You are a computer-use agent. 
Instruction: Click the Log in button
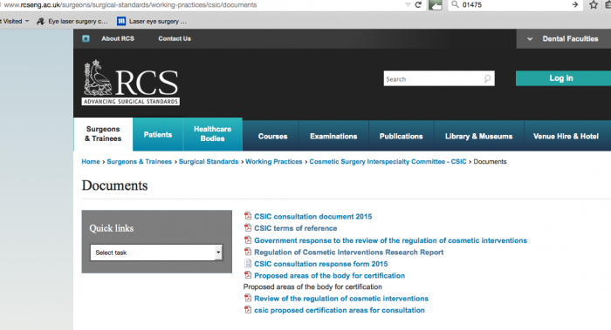(564, 78)
